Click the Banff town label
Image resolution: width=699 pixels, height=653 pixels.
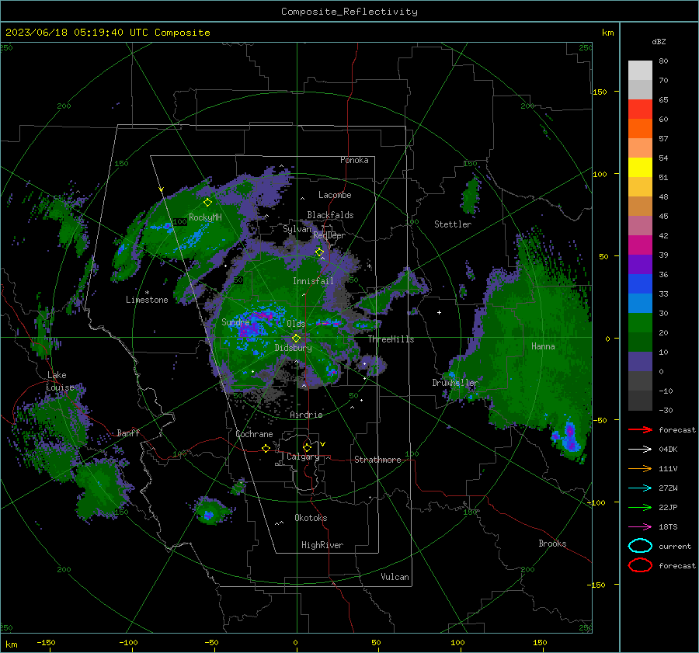coord(128,432)
